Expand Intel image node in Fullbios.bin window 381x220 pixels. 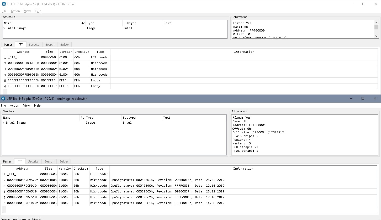click(x=4, y=28)
